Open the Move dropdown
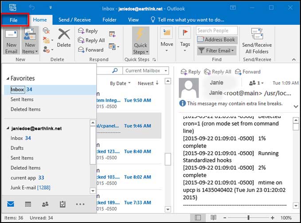 click(167, 40)
